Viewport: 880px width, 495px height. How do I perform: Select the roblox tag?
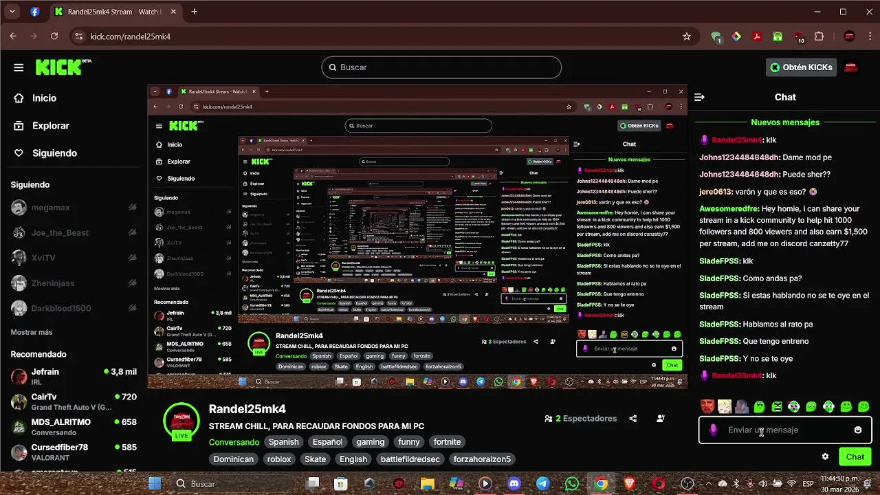click(279, 459)
